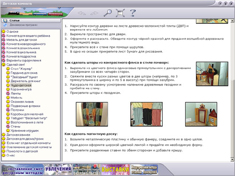Open Психологи о детской section
This screenshot has width=235, height=176.
(x=22, y=151)
